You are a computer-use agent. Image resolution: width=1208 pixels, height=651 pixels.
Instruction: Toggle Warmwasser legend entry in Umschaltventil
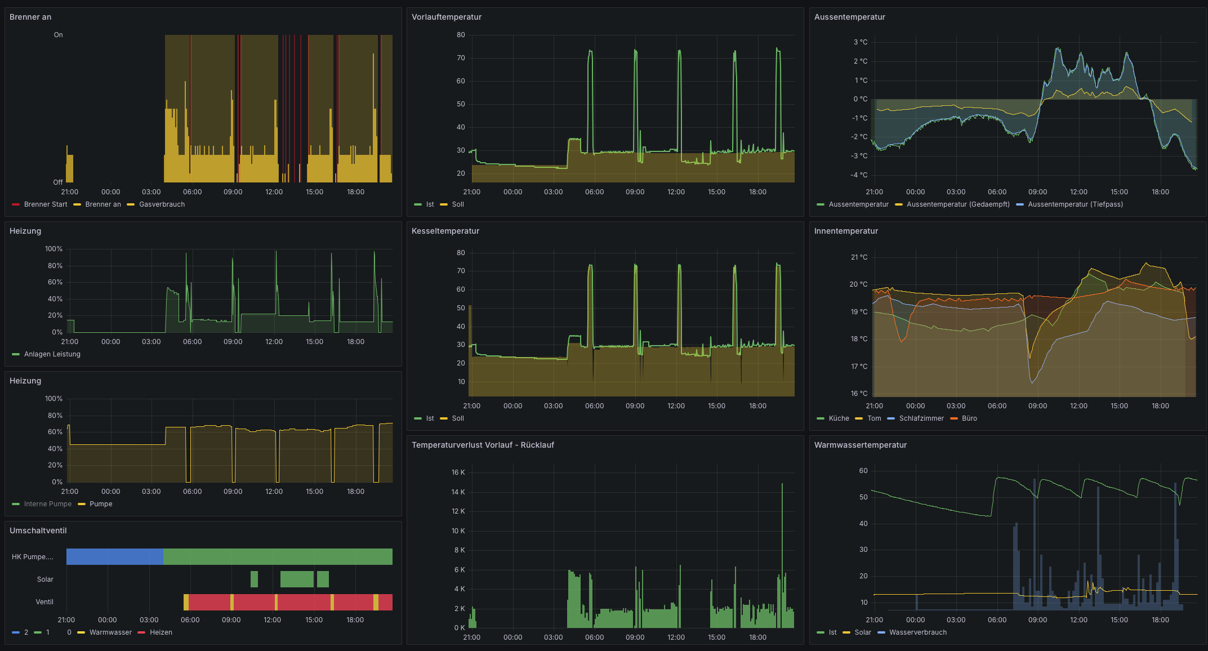[x=110, y=632]
